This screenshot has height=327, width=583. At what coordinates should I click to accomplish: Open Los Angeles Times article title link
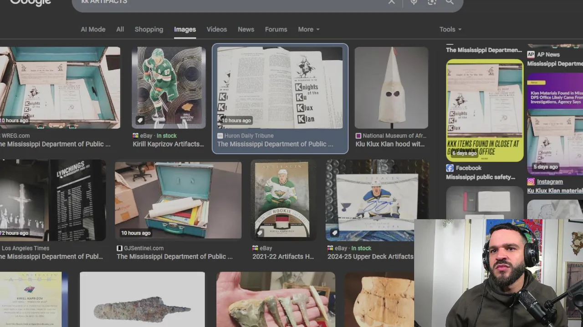pyautogui.click(x=51, y=257)
